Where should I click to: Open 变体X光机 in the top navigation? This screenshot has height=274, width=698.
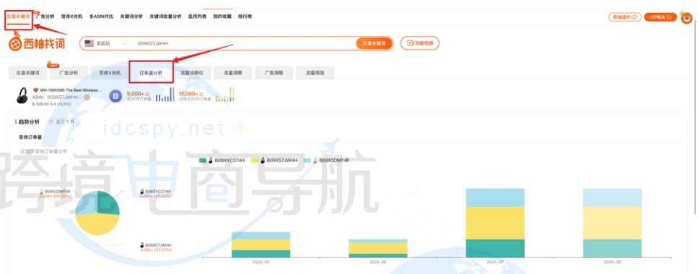(x=71, y=17)
